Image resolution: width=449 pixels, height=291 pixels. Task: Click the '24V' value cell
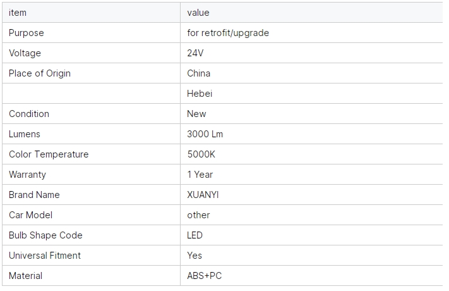pyautogui.click(x=195, y=53)
